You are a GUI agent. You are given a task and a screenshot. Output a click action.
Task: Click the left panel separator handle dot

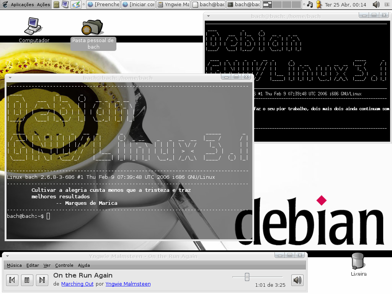[83, 5]
